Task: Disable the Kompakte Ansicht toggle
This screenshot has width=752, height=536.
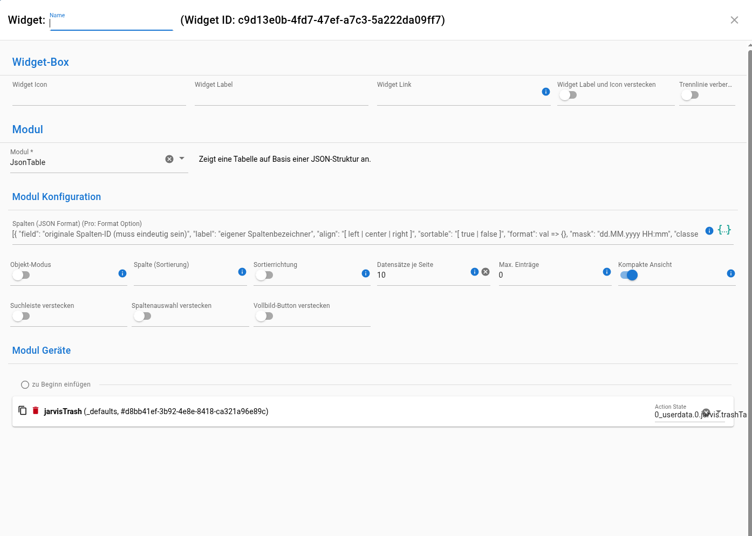Action: 629,276
